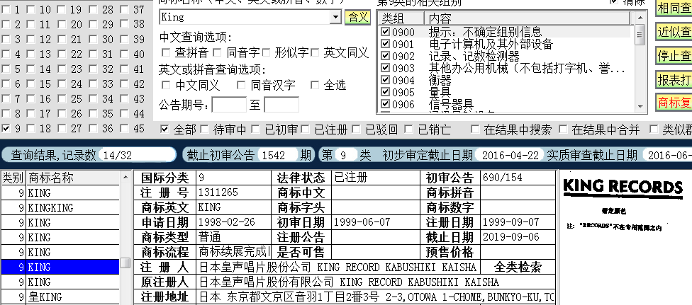Click the 类别 column header
692x305 pixels.
tap(13, 178)
